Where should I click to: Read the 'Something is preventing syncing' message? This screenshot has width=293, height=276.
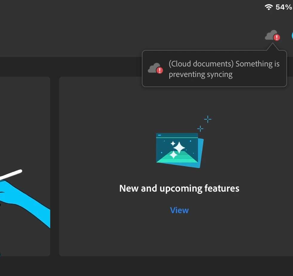pyautogui.click(x=224, y=69)
